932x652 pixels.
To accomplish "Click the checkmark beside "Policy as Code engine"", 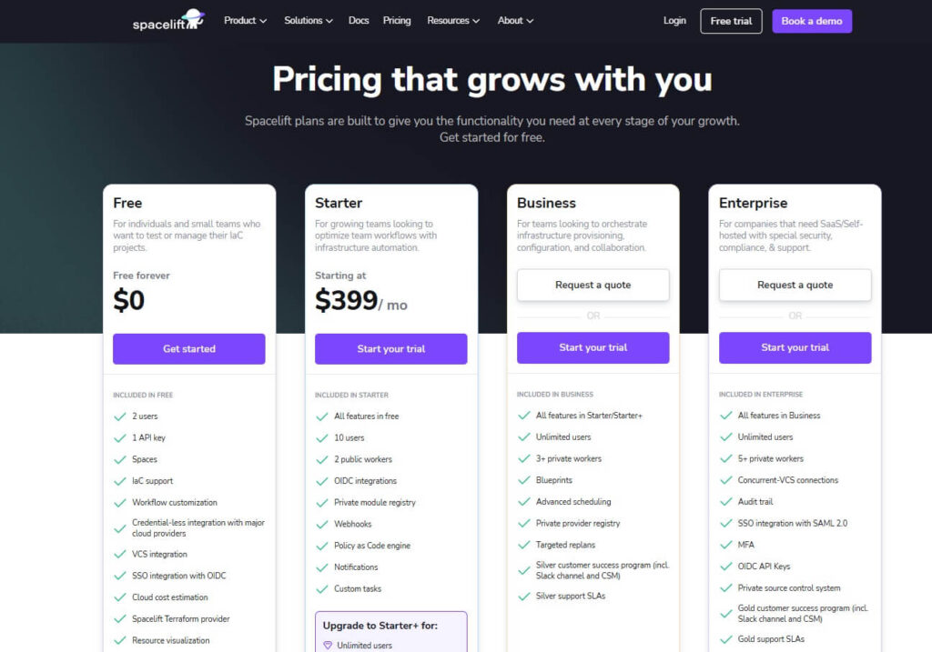I will coord(321,545).
